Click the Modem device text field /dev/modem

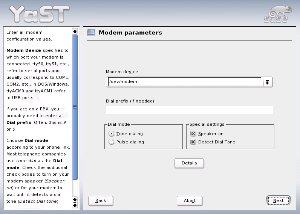pyautogui.click(x=185, y=82)
